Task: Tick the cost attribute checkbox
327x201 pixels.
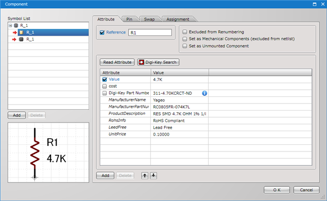Action: (x=105, y=86)
